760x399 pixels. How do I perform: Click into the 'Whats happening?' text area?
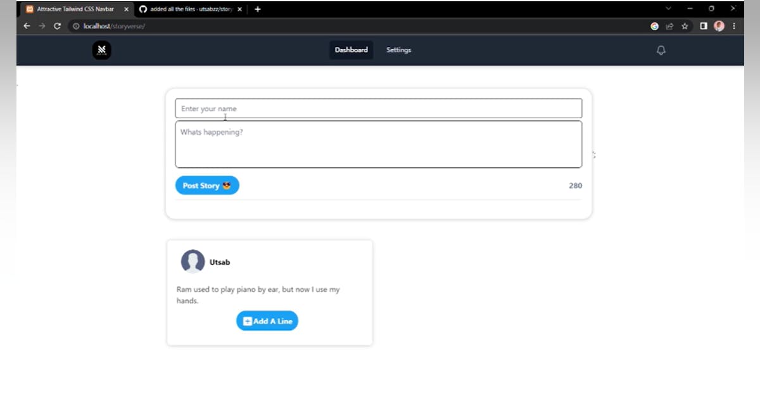click(378, 144)
